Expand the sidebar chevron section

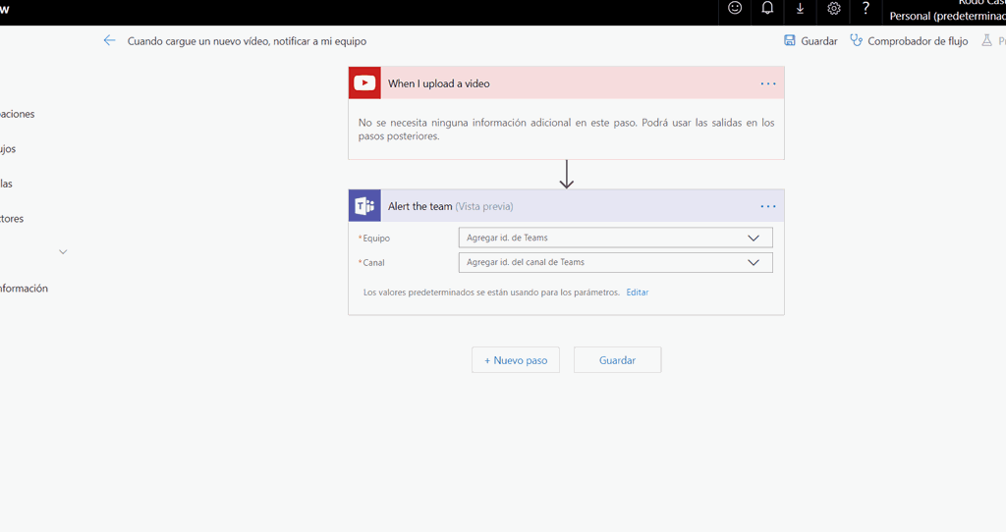[x=63, y=252]
